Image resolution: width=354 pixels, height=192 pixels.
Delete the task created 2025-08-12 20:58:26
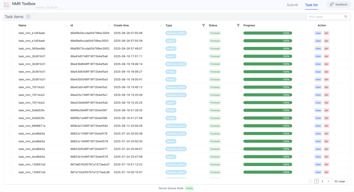click(x=326, y=126)
